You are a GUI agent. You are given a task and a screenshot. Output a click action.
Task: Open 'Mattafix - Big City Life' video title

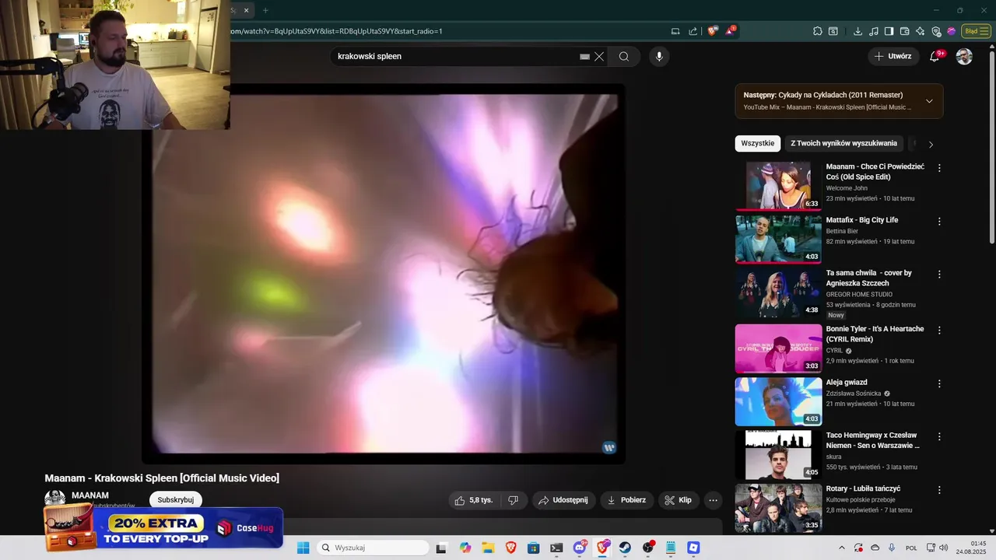(861, 220)
